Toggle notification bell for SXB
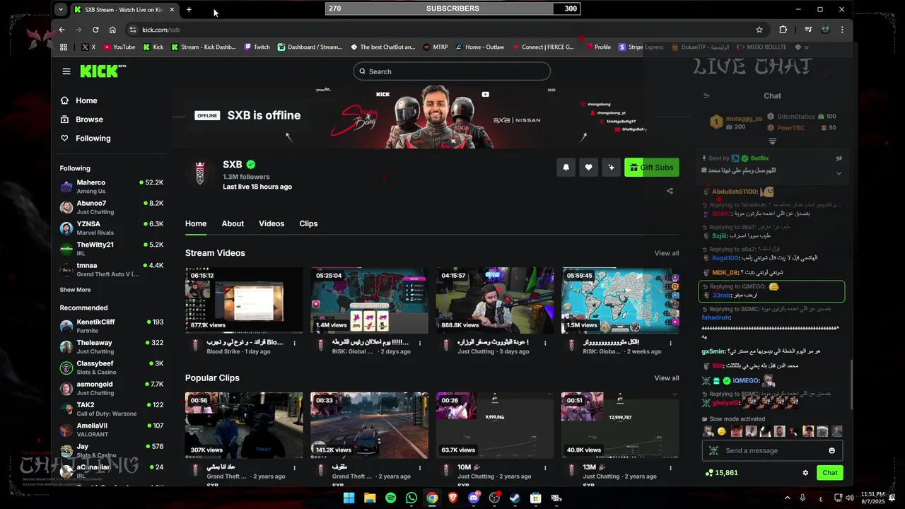This screenshot has height=509, width=905. 566,168
